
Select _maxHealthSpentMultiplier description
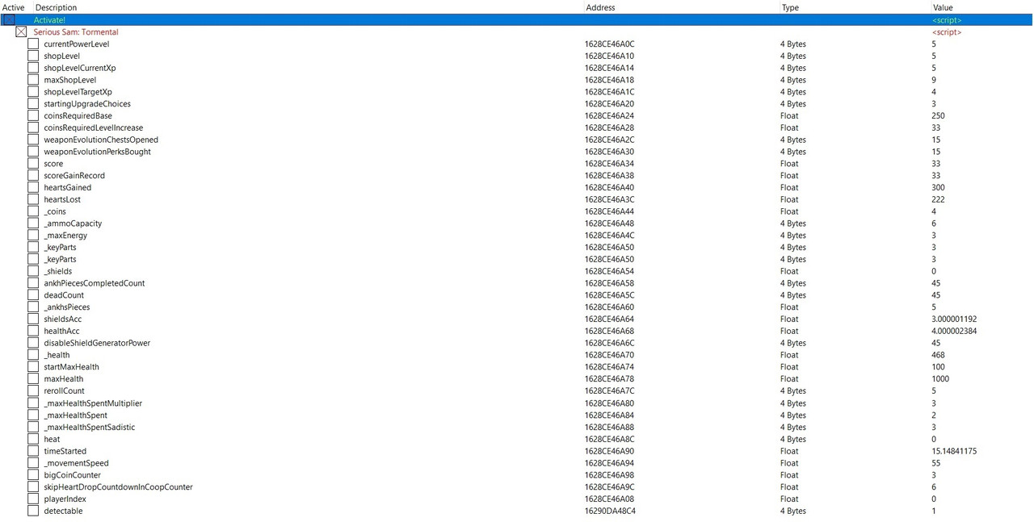click(x=93, y=403)
